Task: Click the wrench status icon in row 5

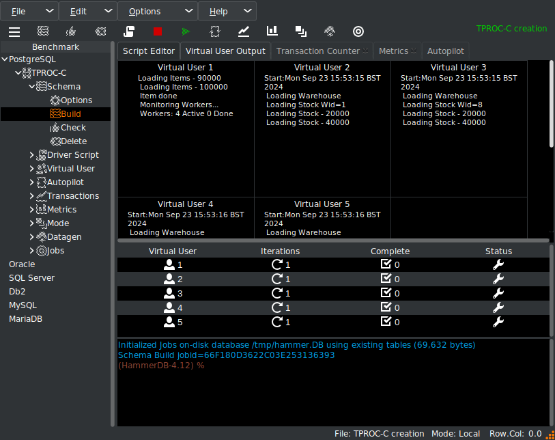Action: [x=498, y=322]
